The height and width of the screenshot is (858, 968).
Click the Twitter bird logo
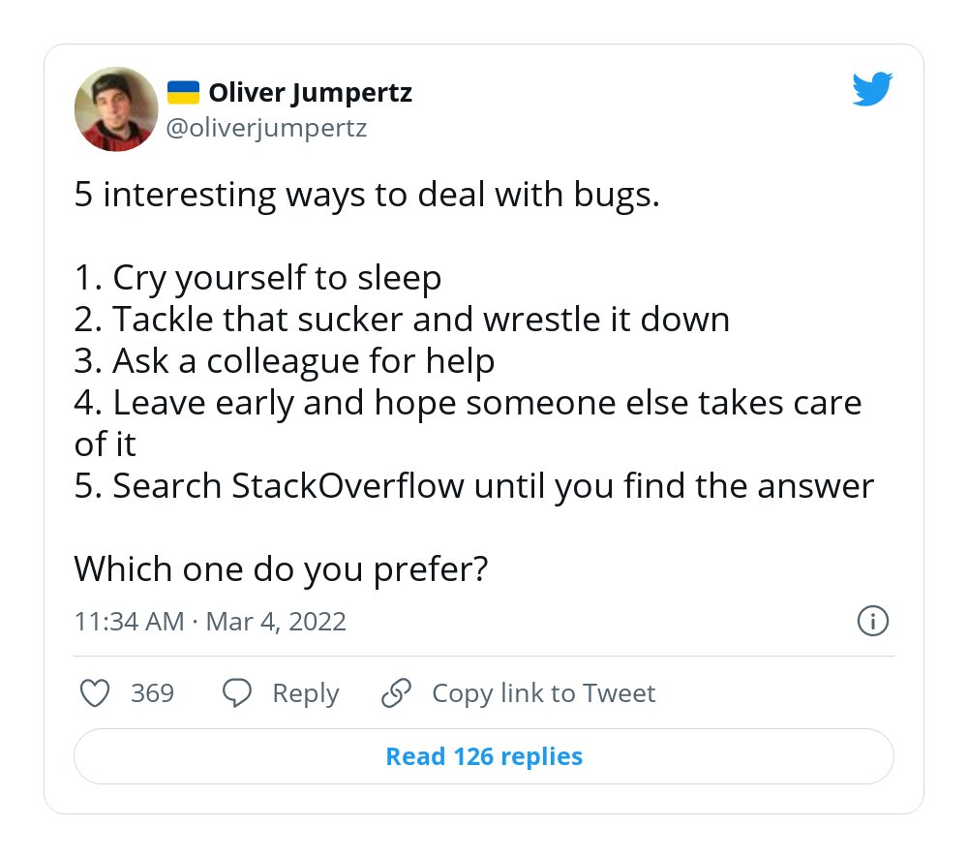point(872,88)
